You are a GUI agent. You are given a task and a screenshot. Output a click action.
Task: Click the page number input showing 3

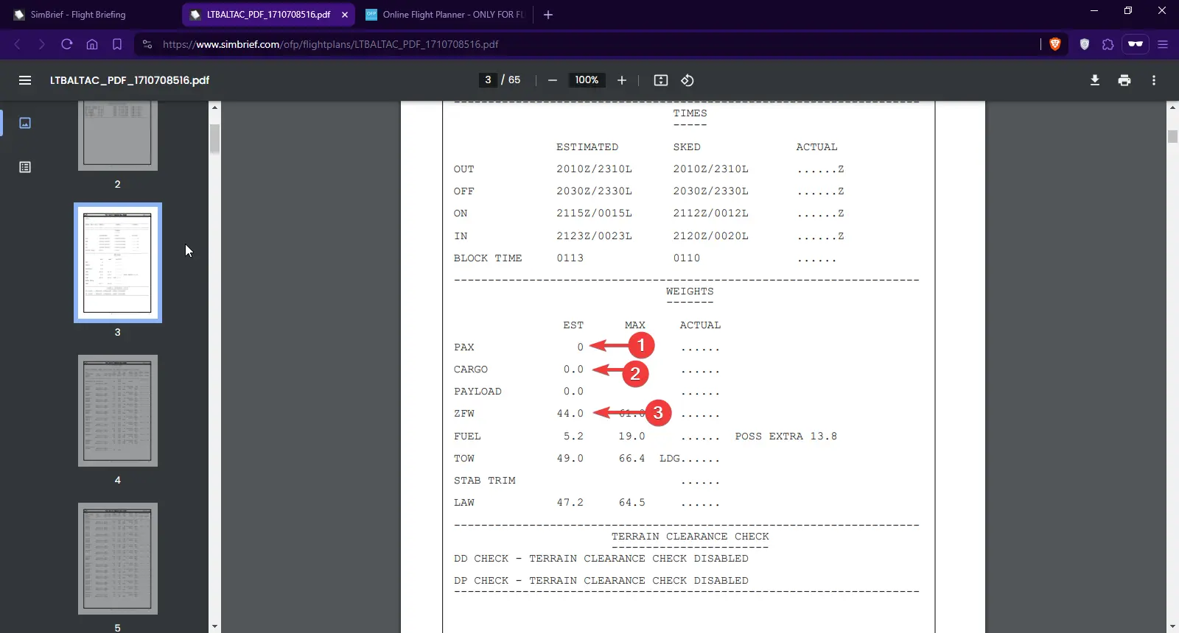point(488,80)
